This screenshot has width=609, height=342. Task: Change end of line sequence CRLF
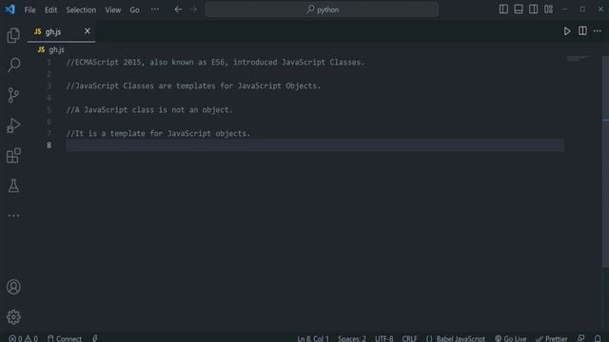point(409,338)
